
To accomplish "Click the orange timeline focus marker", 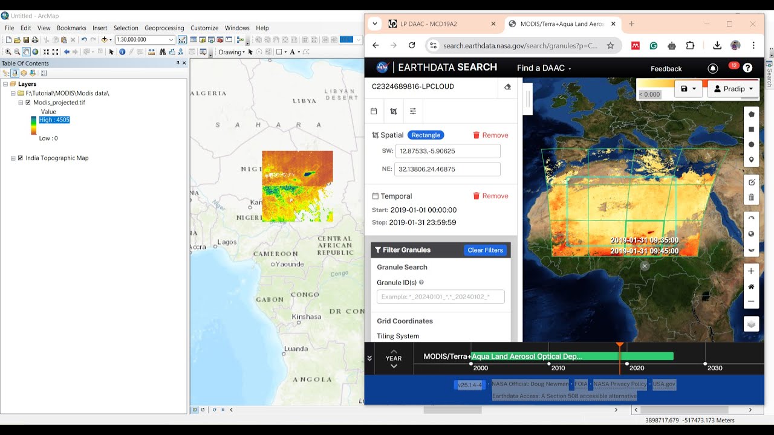I will pyautogui.click(x=620, y=345).
